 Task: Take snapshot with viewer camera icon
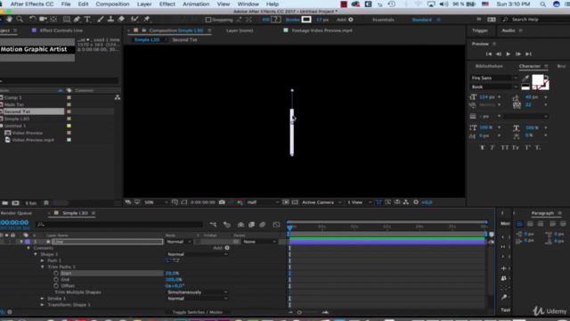[x=222, y=202]
